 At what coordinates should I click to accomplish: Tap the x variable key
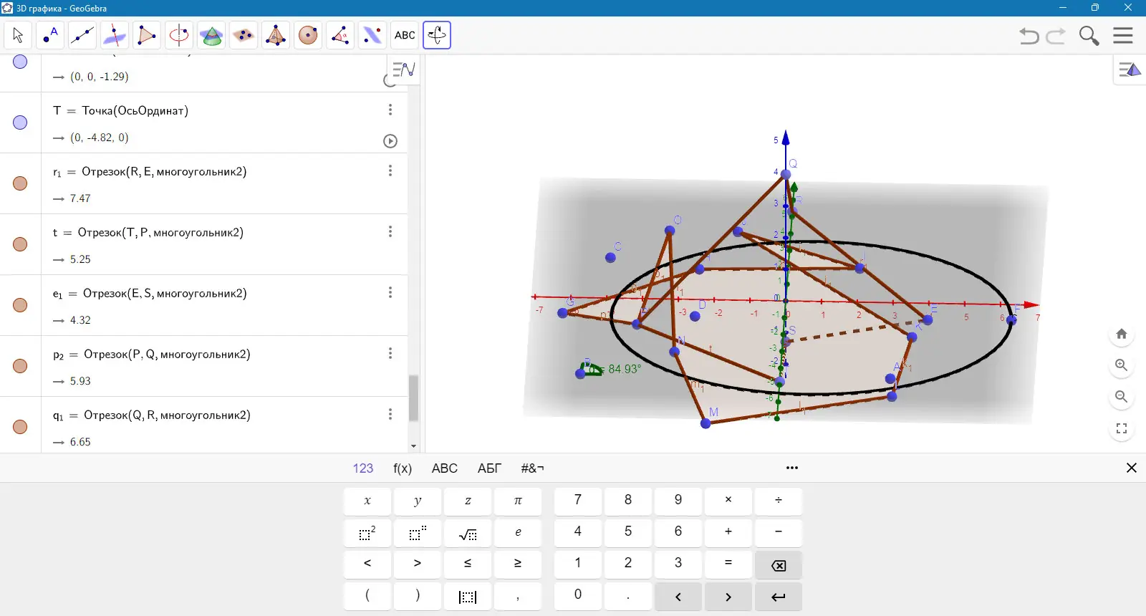(367, 501)
